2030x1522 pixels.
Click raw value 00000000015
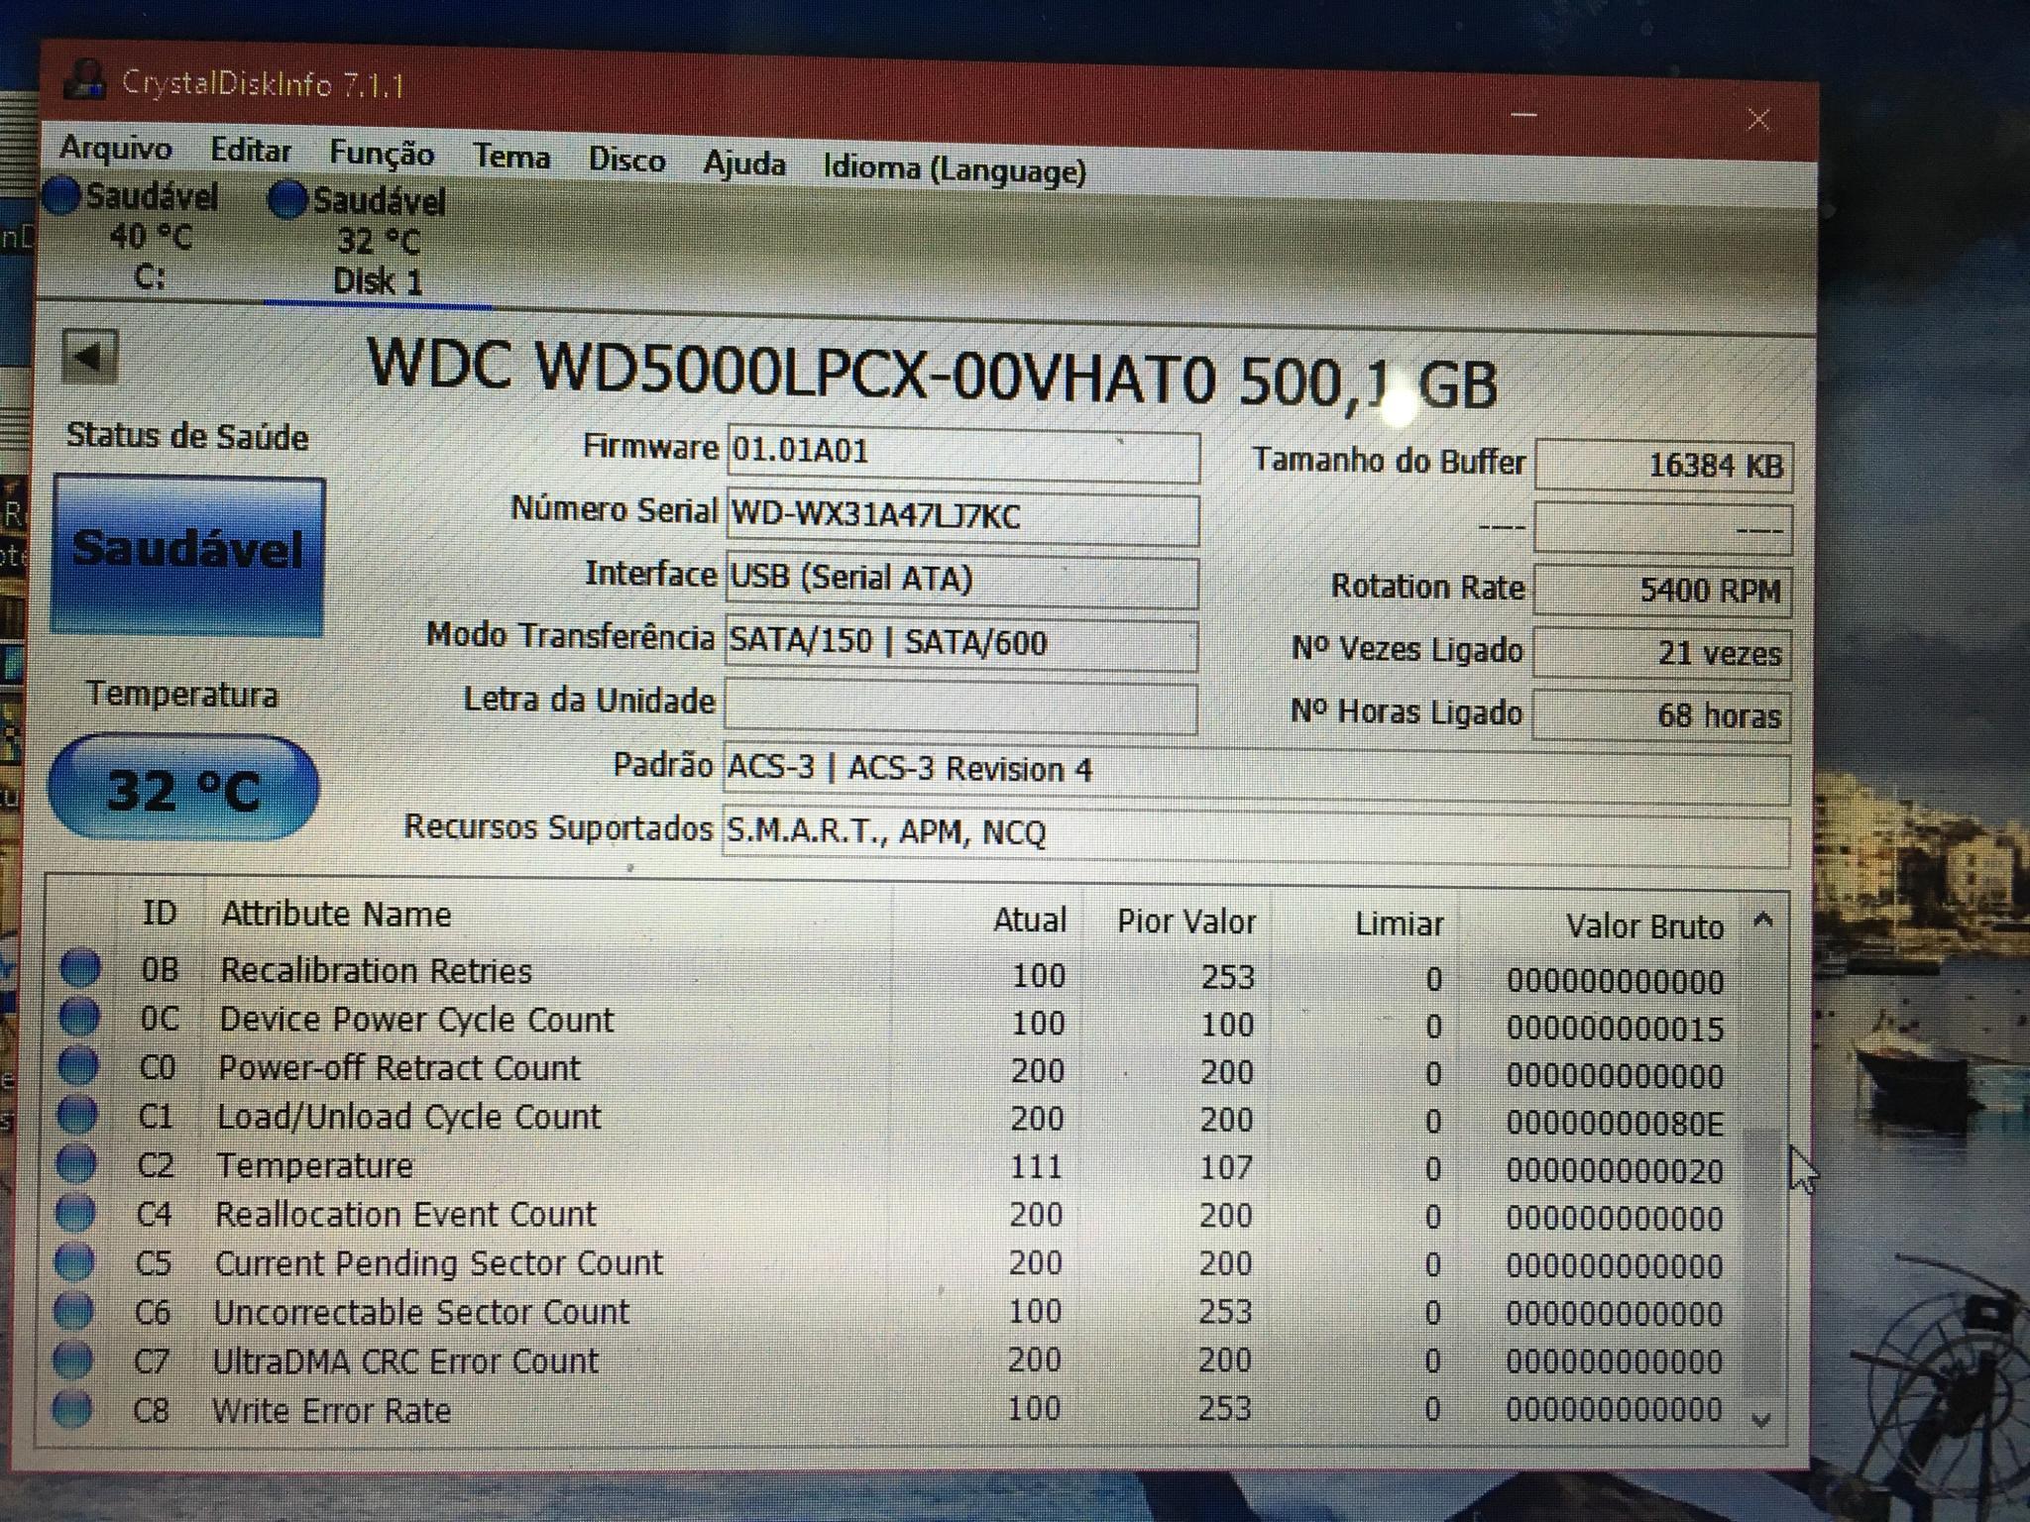(x=1615, y=1028)
